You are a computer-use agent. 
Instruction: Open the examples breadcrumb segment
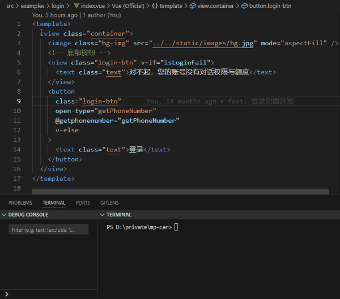click(32, 6)
